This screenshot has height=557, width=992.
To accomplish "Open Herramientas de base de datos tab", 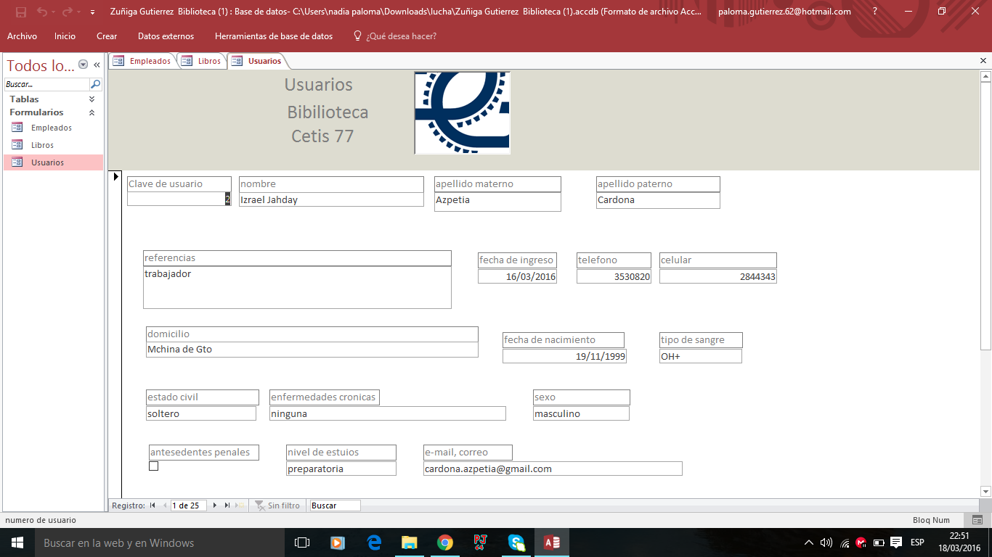I will [x=274, y=36].
